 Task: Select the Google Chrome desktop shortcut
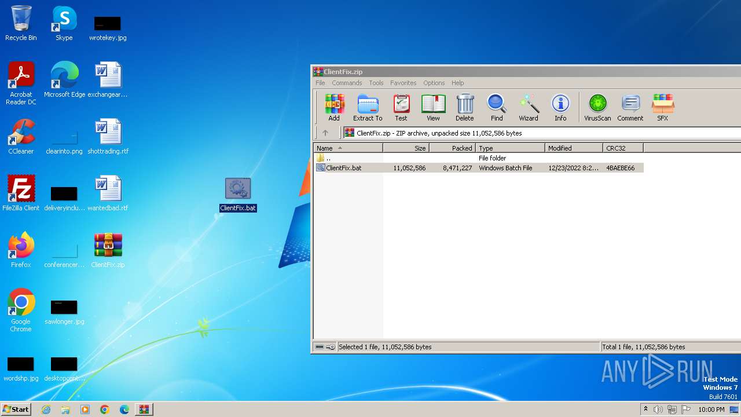21,311
